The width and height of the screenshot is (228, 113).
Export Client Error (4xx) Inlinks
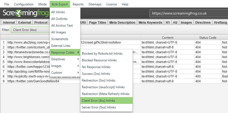click(x=106, y=100)
